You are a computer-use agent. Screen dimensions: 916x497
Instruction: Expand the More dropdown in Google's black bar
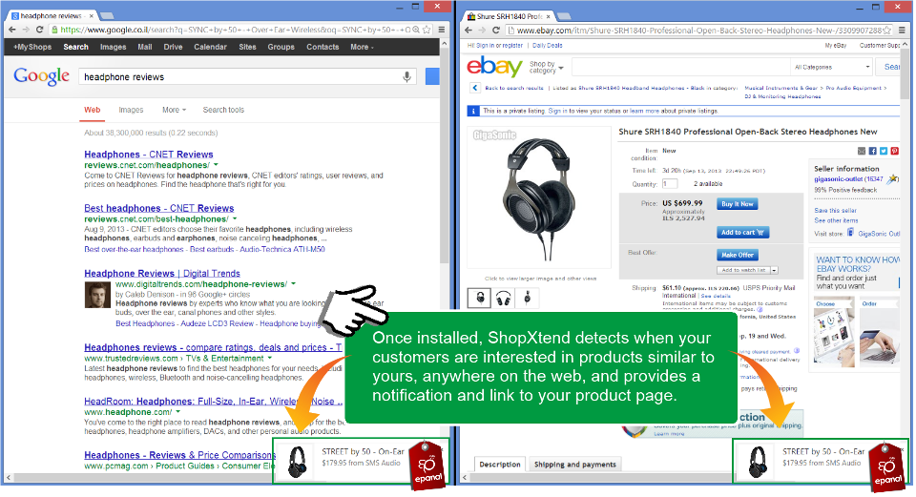[x=362, y=47]
